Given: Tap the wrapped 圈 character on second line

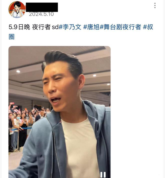Looking at the screenshot, I should [x=11, y=37].
